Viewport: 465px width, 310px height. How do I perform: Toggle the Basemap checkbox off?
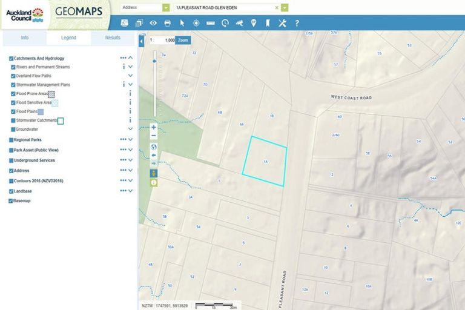coord(11,201)
